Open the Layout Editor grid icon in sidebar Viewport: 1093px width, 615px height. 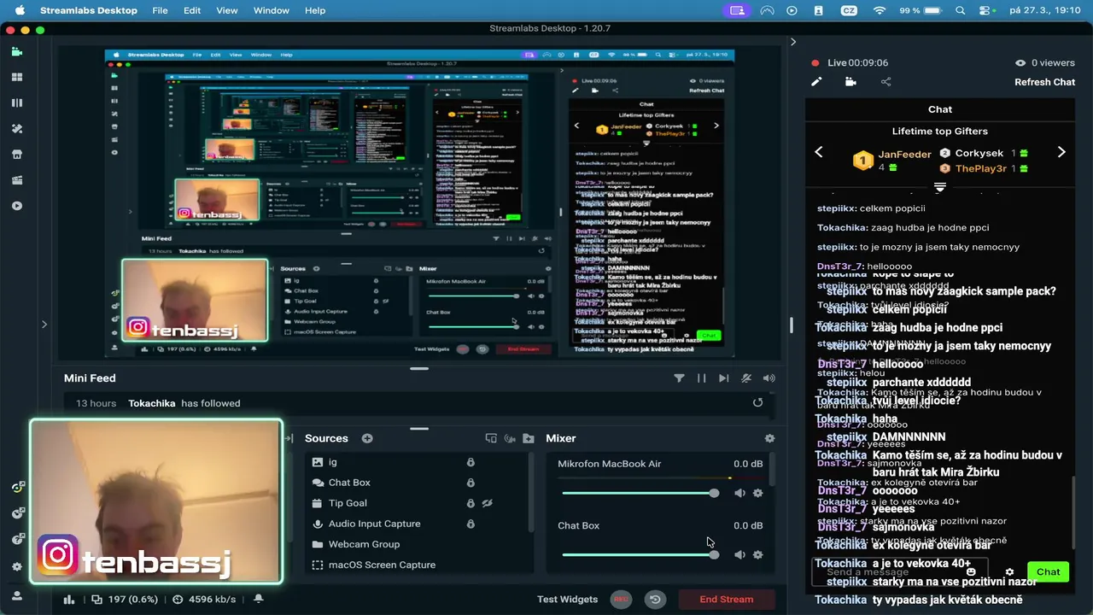17,77
